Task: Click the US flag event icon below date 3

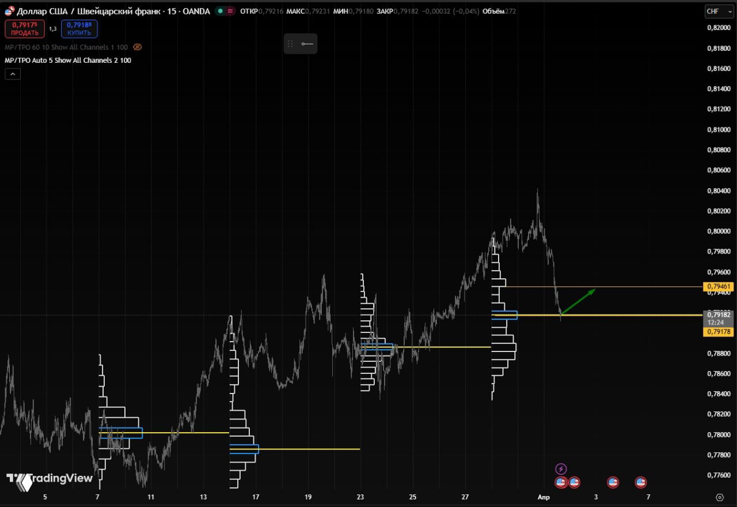Action: point(612,482)
